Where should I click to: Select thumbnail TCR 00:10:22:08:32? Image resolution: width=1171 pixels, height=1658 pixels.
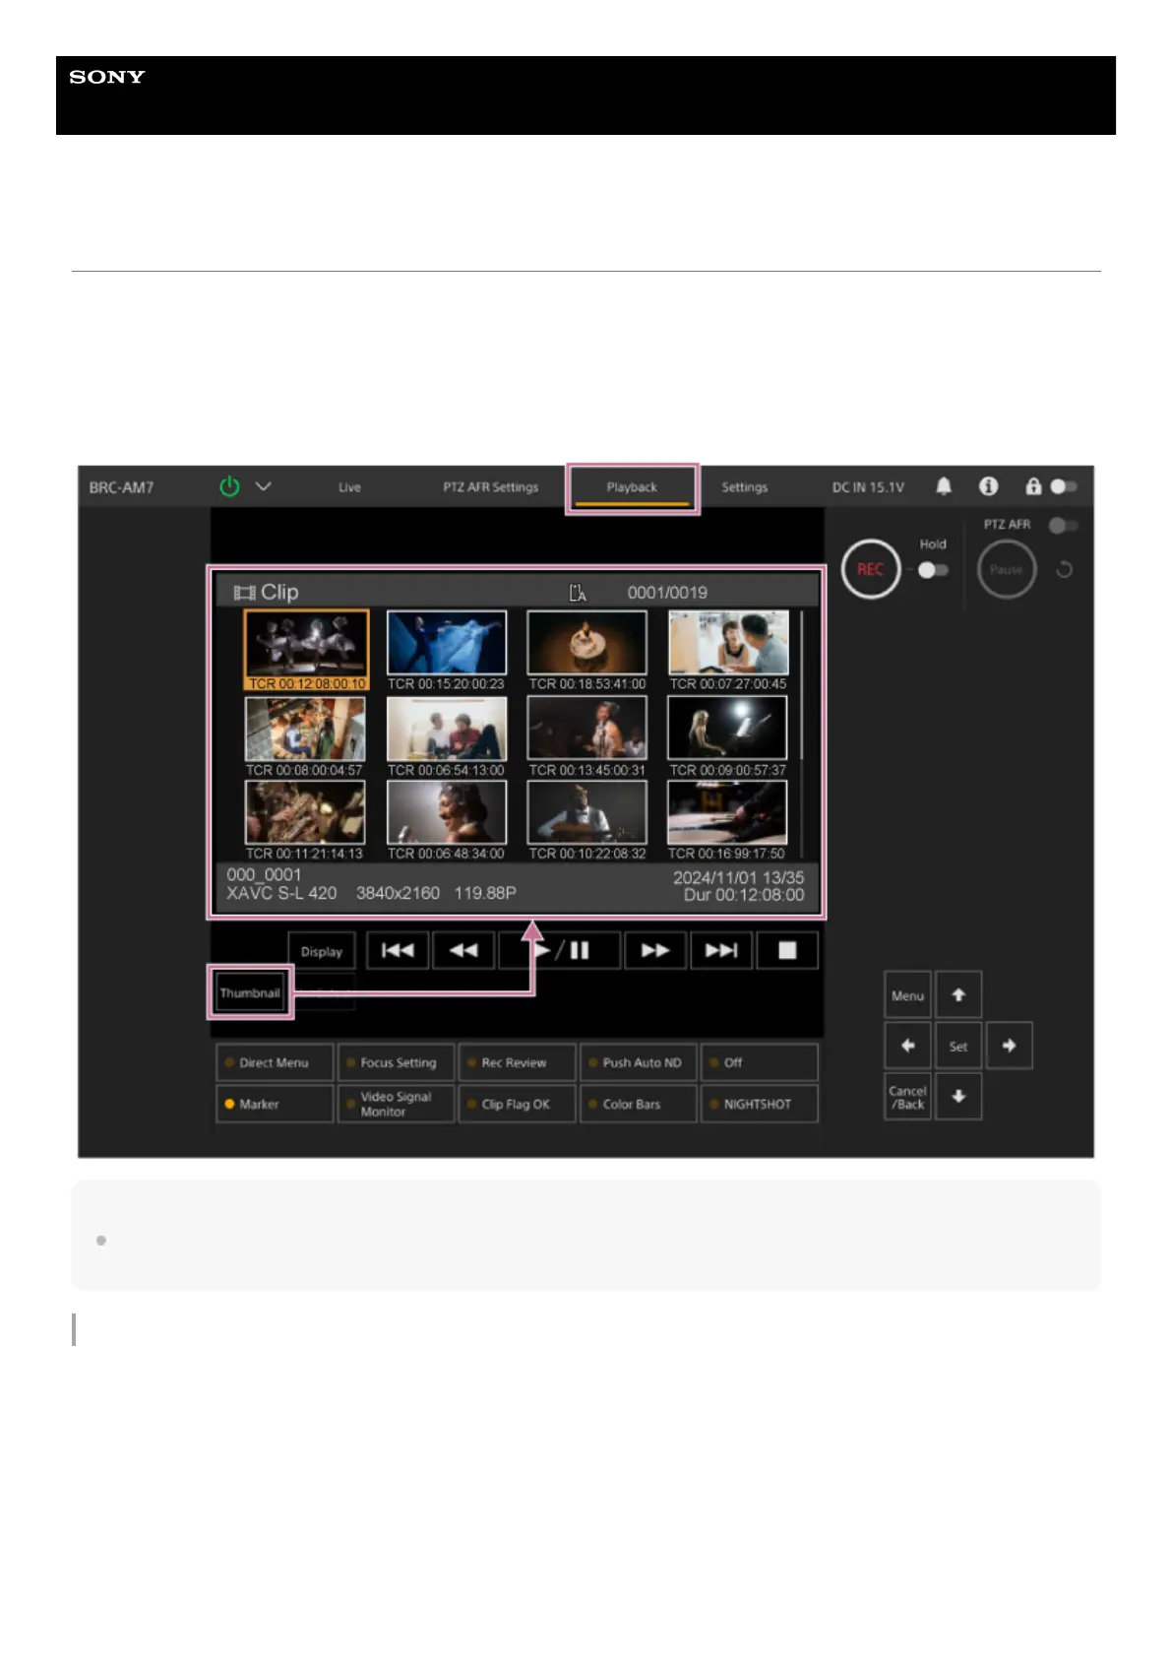587,820
